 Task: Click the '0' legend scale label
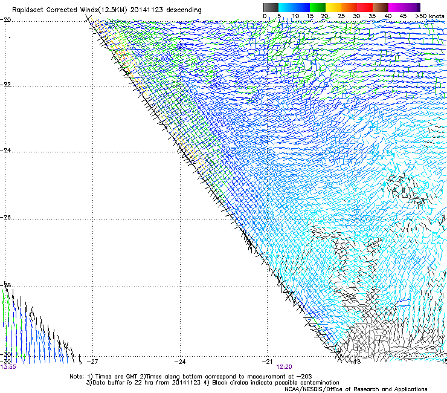click(x=265, y=16)
